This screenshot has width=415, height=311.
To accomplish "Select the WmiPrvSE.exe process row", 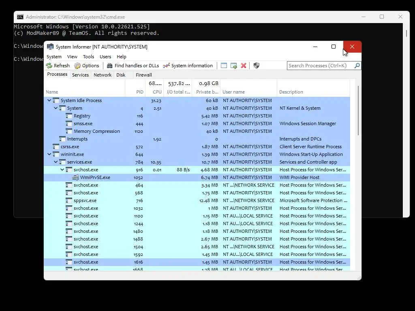I will 197,177.
